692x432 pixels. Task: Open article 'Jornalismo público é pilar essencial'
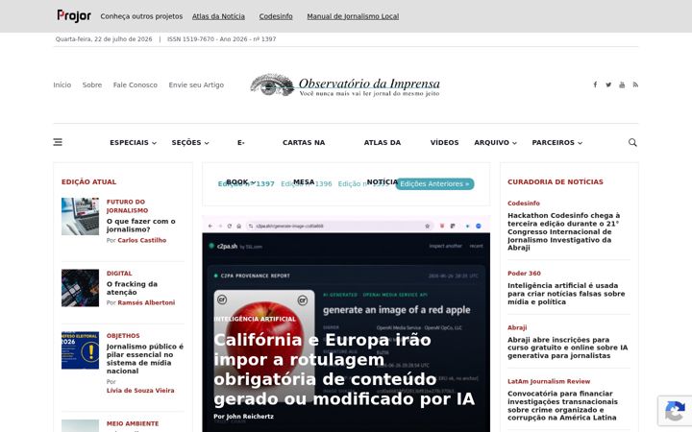click(x=145, y=358)
